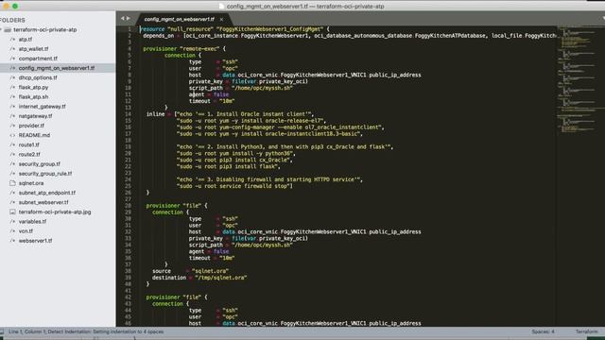This screenshot has width=605, height=340.
Task: Open Terraform syntax selector in status bar
Action: 586,331
